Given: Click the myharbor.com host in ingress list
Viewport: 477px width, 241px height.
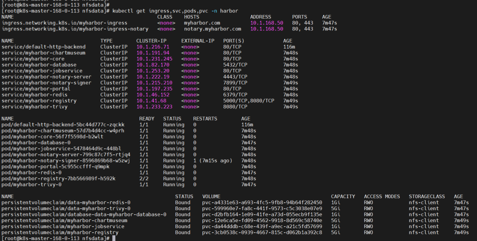Looking at the screenshot, I should (x=202, y=23).
